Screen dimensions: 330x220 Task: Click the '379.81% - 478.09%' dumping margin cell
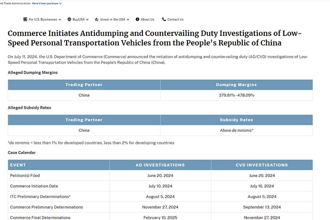tap(236, 95)
